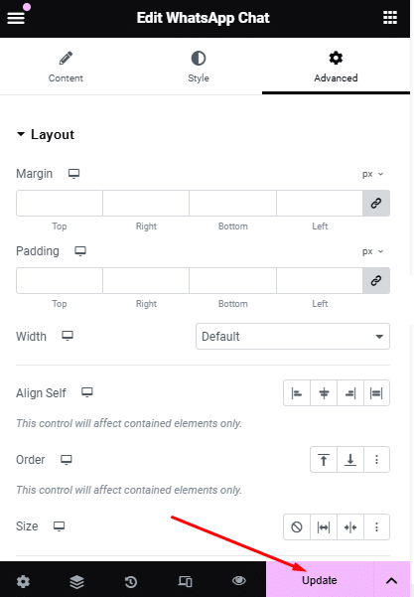Toggle the Padding link values button
The height and width of the screenshot is (597, 414).
(x=376, y=280)
